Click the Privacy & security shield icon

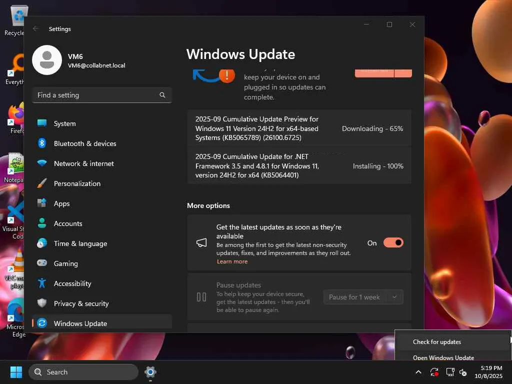[x=42, y=303]
